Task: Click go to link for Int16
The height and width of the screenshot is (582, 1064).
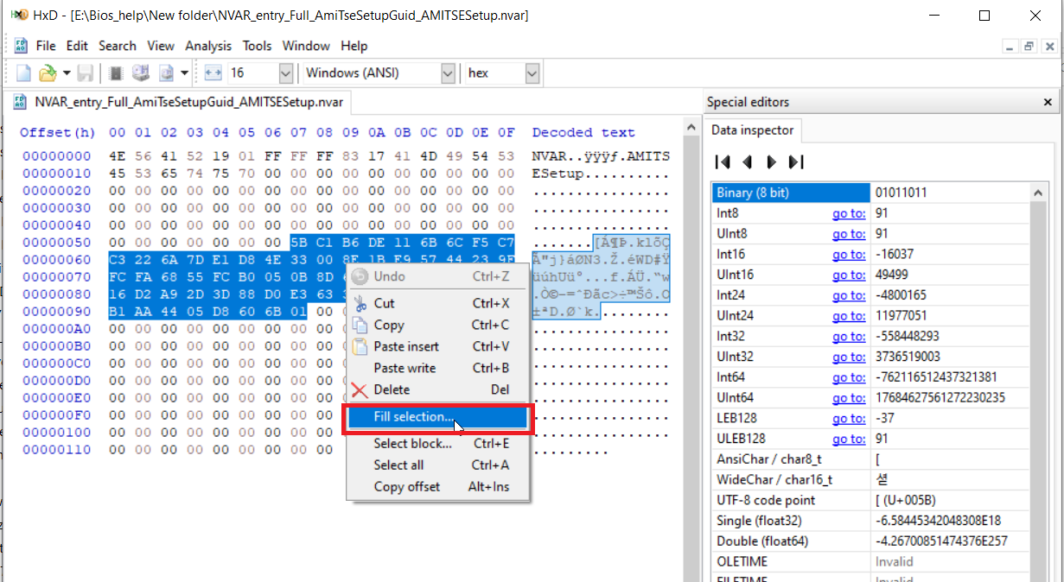Action: (849, 255)
